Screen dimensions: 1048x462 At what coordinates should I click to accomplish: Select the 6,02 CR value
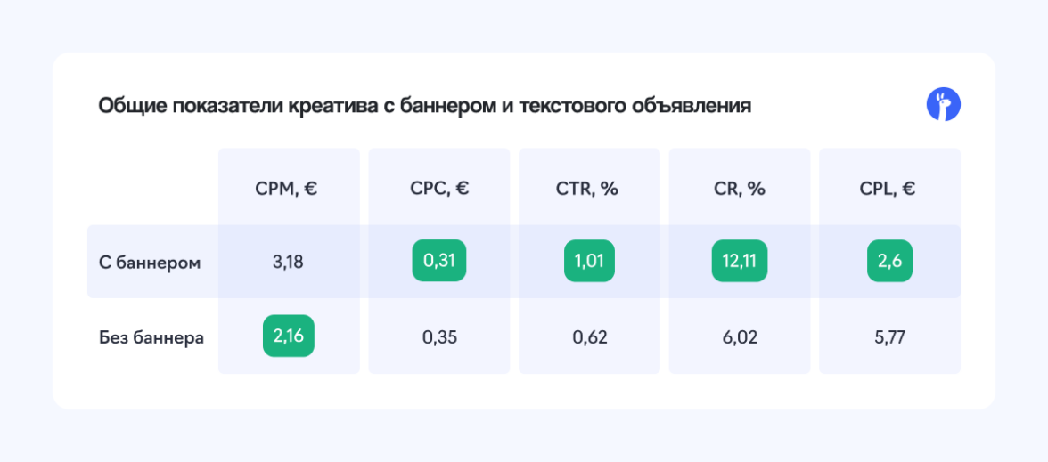(x=740, y=338)
